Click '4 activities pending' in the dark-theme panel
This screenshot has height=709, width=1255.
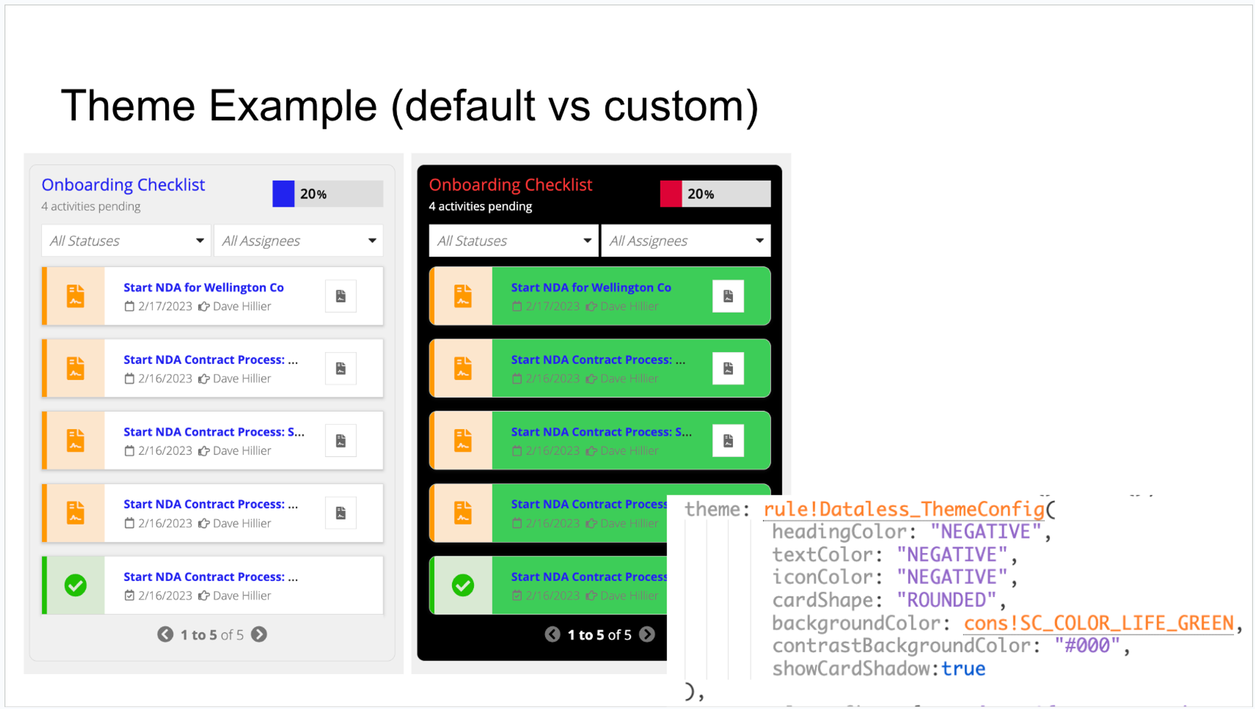coord(480,206)
